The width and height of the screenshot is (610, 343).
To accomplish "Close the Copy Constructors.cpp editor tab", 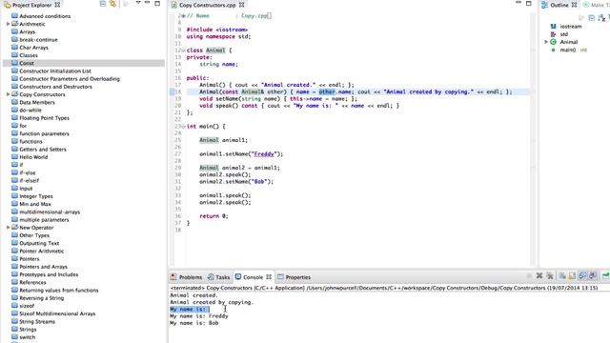I will pyautogui.click(x=241, y=5).
